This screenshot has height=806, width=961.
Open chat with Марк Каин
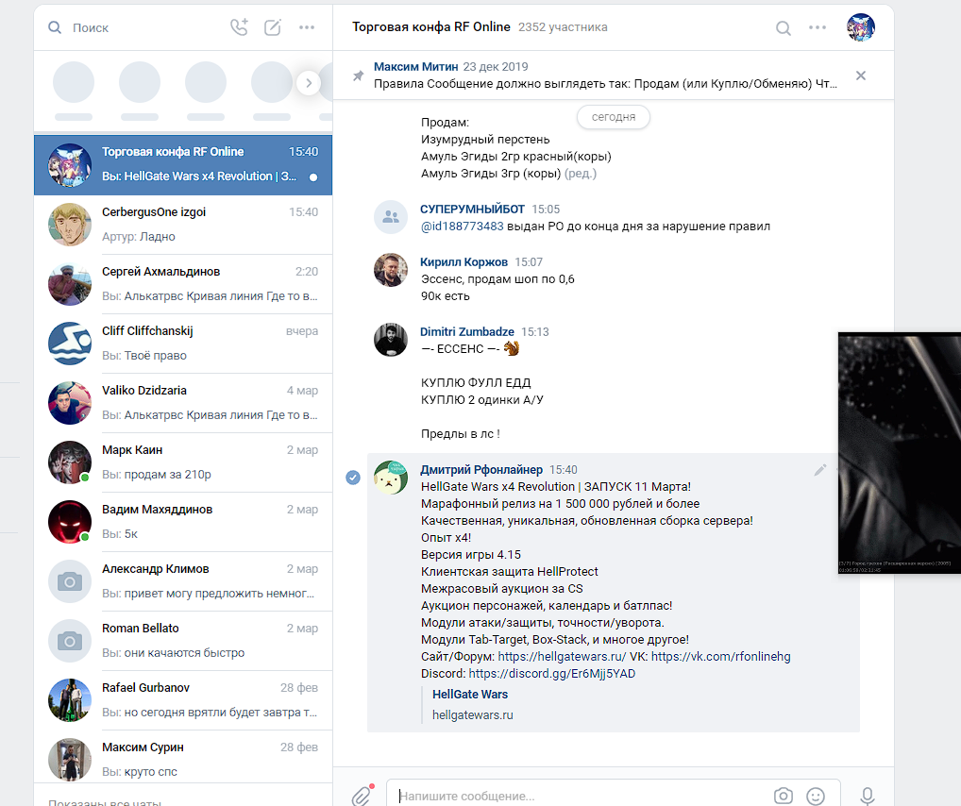point(183,462)
